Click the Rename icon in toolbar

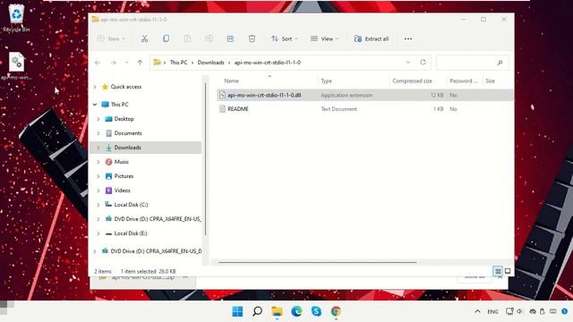pyautogui.click(x=209, y=38)
